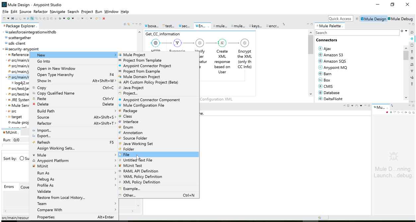
Task: Click the HTTP listener node icon in flow
Action: 155,43
